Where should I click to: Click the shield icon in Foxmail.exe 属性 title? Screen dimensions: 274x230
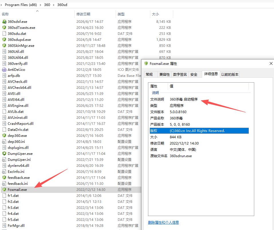tap(146, 63)
